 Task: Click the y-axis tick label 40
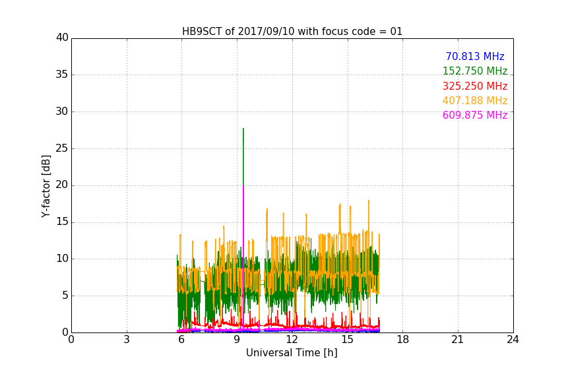62,38
